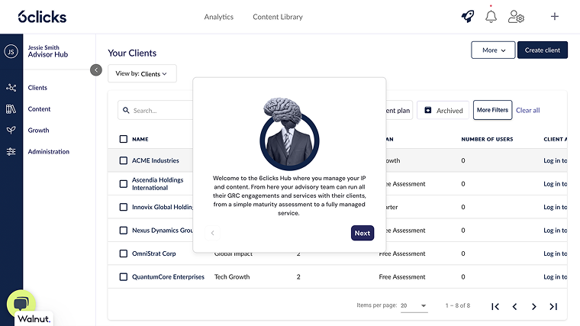Click the Tech Growth cell text

tap(232, 277)
